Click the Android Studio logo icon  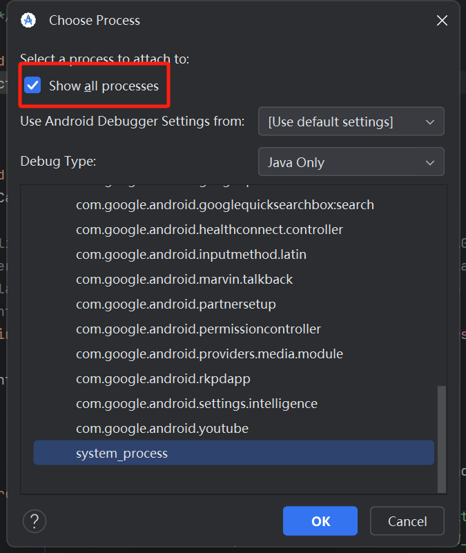click(x=28, y=20)
